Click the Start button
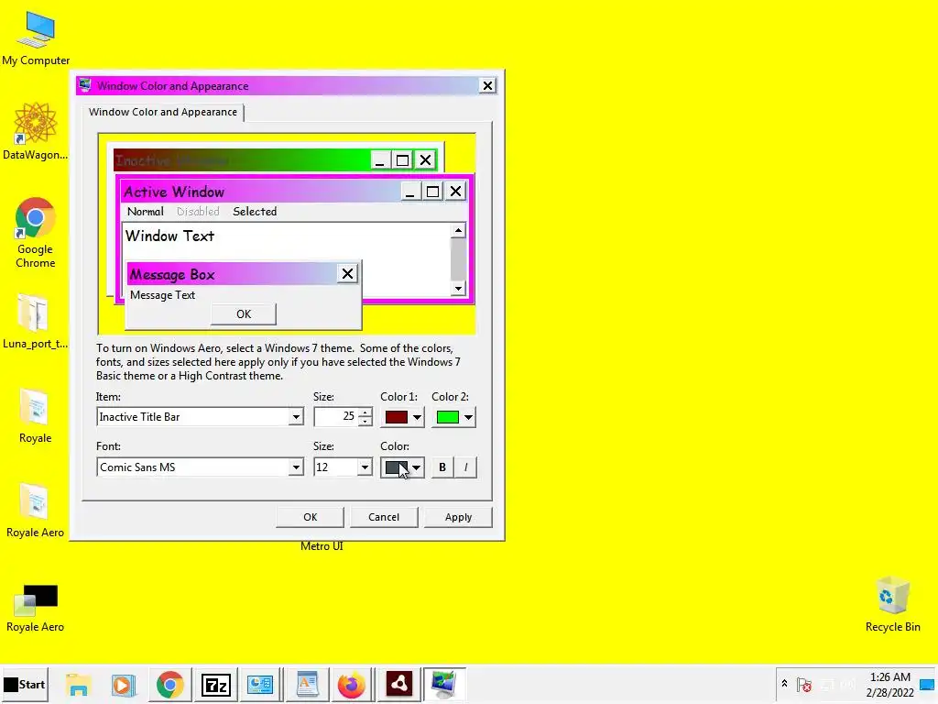938x704 pixels. 24,684
